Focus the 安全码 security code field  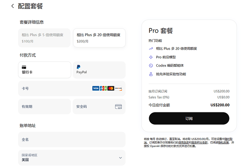(99, 107)
